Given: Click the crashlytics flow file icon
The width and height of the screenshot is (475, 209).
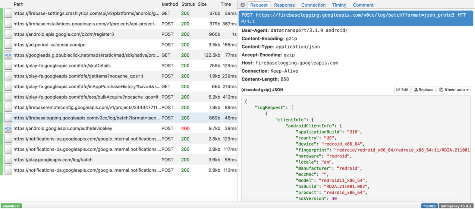Looking at the screenshot, I should click(x=8, y=13).
